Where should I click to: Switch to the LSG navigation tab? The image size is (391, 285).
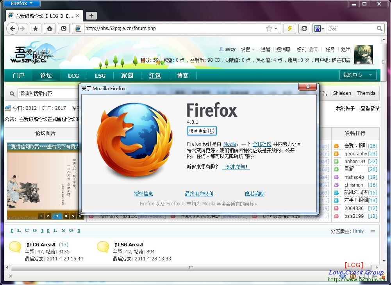tap(100, 76)
